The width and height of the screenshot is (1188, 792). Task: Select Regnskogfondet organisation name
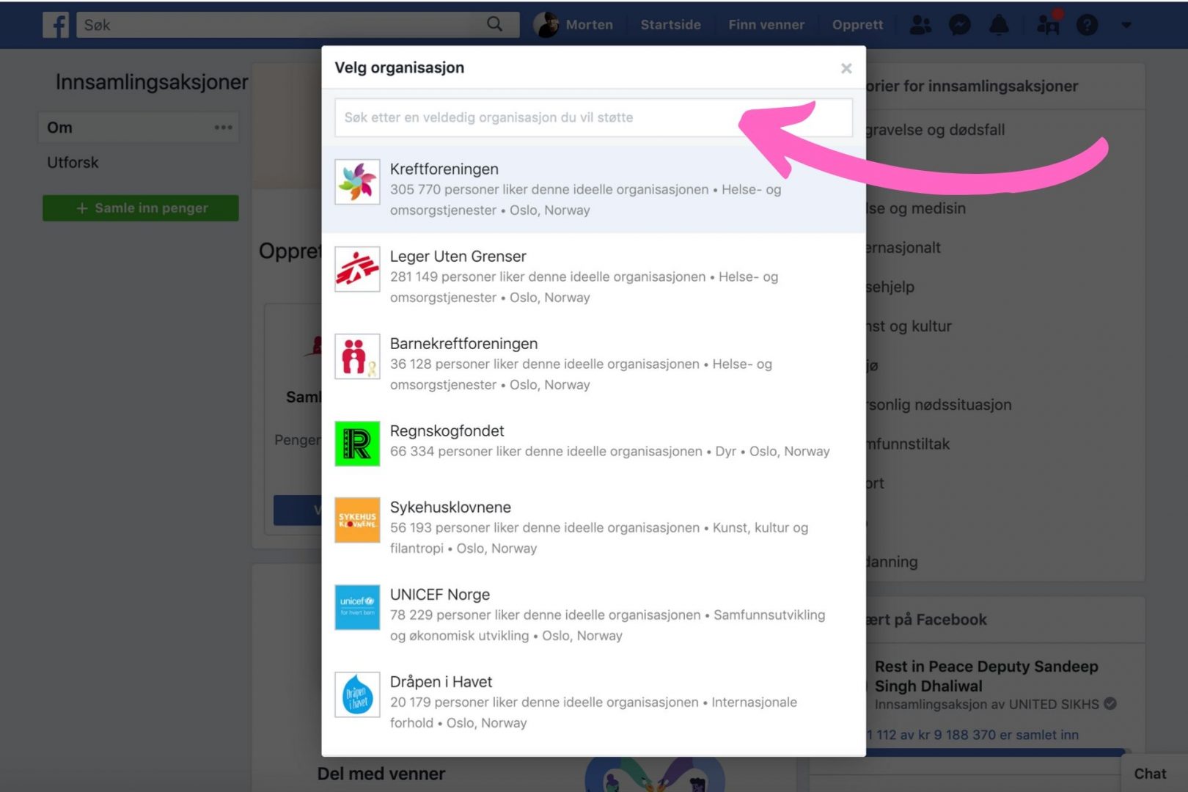tap(447, 431)
